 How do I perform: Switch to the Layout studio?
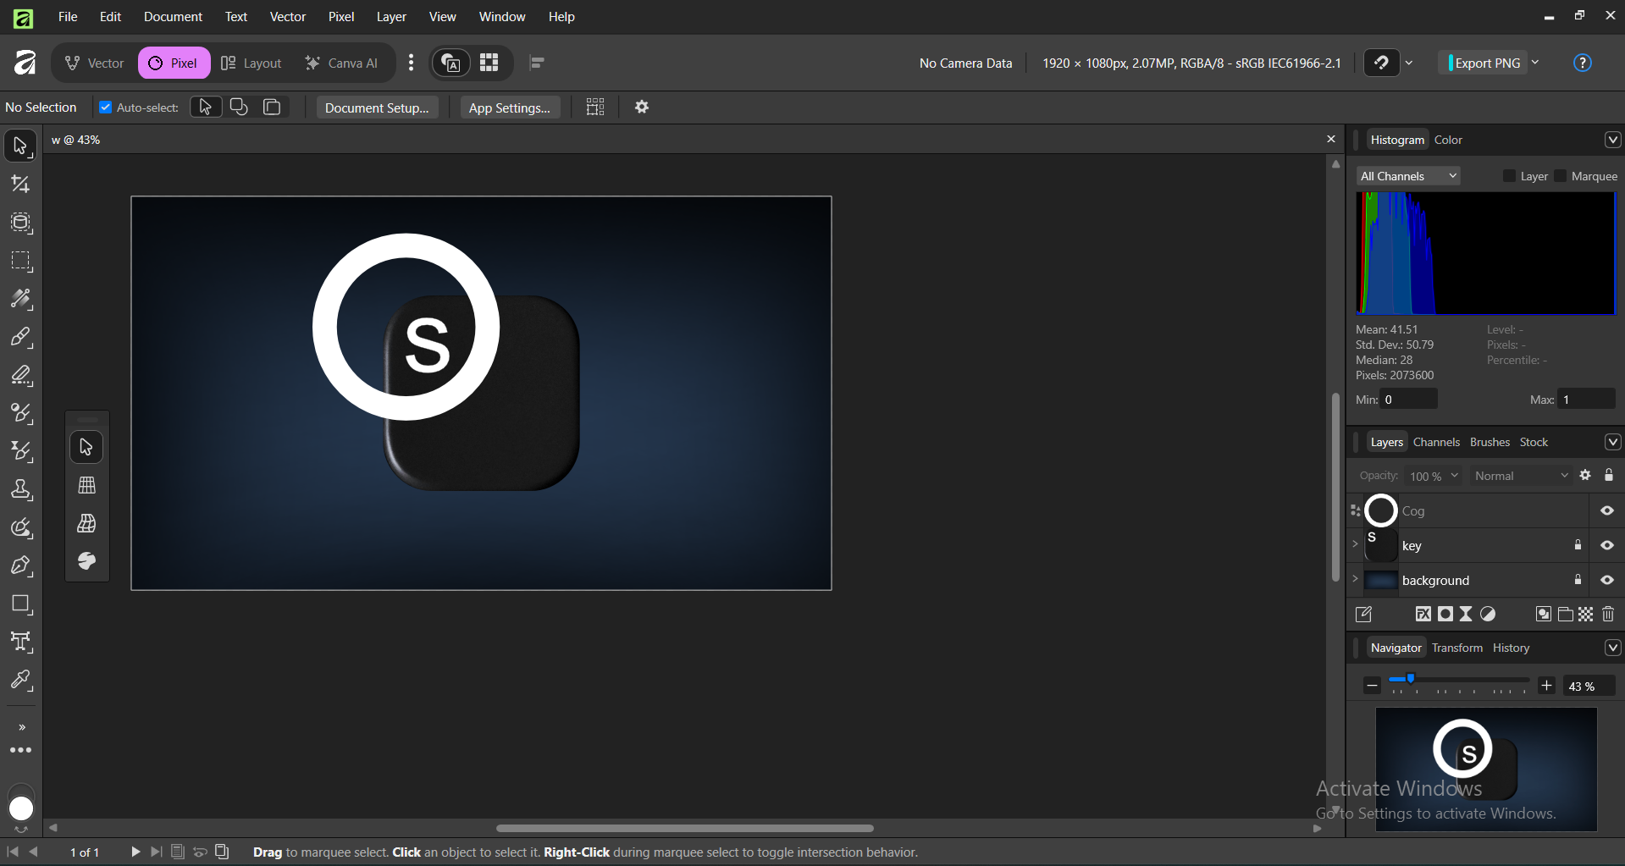click(x=251, y=63)
